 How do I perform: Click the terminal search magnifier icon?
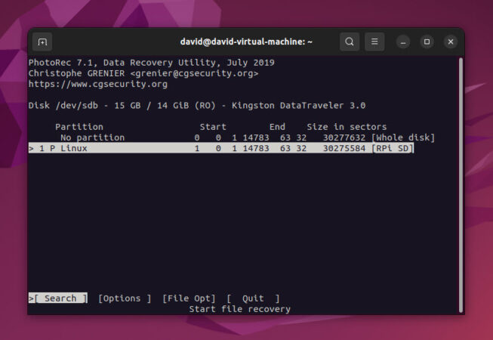pos(349,42)
